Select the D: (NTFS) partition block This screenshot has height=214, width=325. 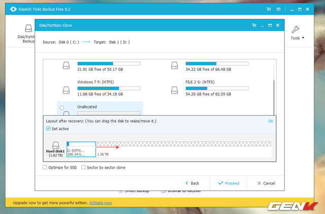pyautogui.click(x=81, y=149)
